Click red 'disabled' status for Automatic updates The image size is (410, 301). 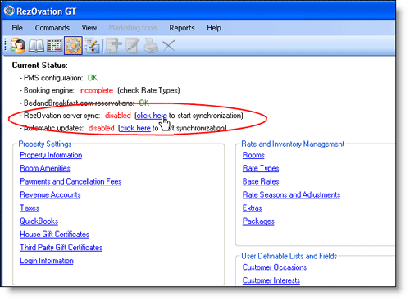click(102, 128)
